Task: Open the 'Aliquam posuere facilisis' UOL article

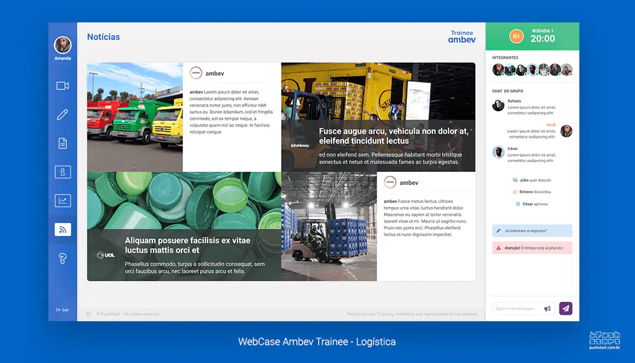Action: tap(184, 226)
